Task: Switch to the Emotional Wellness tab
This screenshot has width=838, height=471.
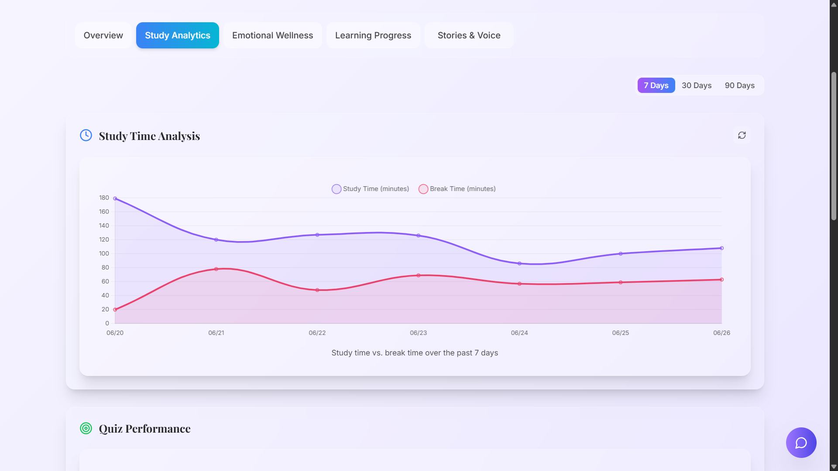Action: pos(273,35)
